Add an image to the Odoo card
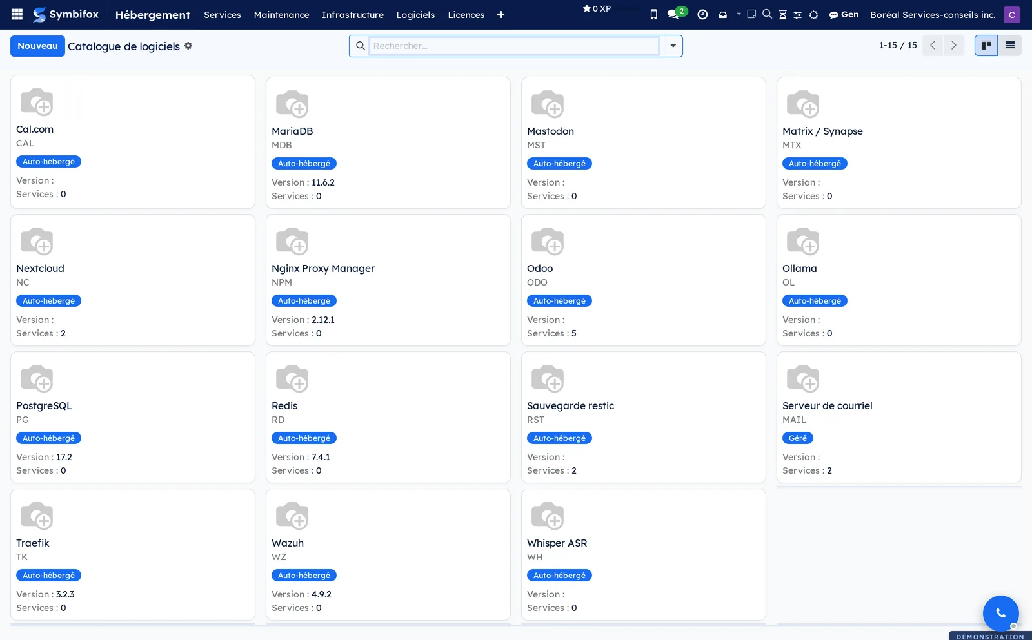The image size is (1032, 640). (548, 241)
